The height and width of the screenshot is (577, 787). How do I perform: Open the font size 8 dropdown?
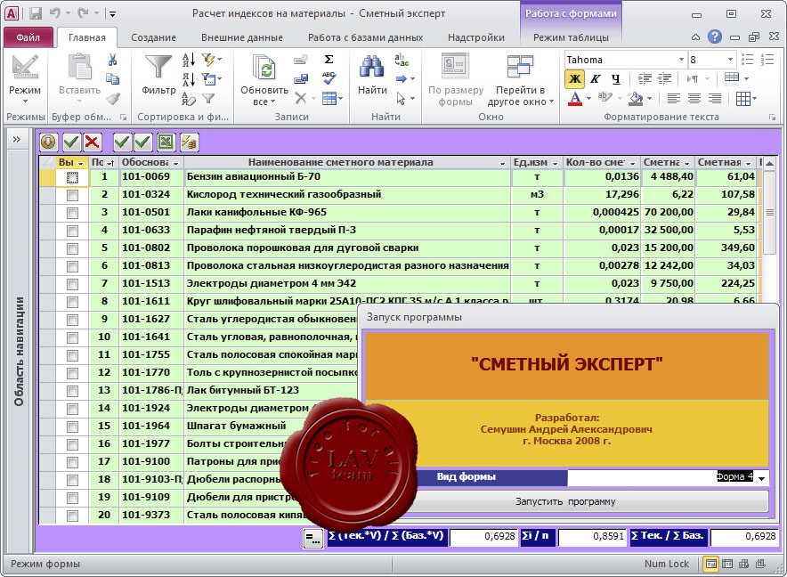(x=730, y=60)
